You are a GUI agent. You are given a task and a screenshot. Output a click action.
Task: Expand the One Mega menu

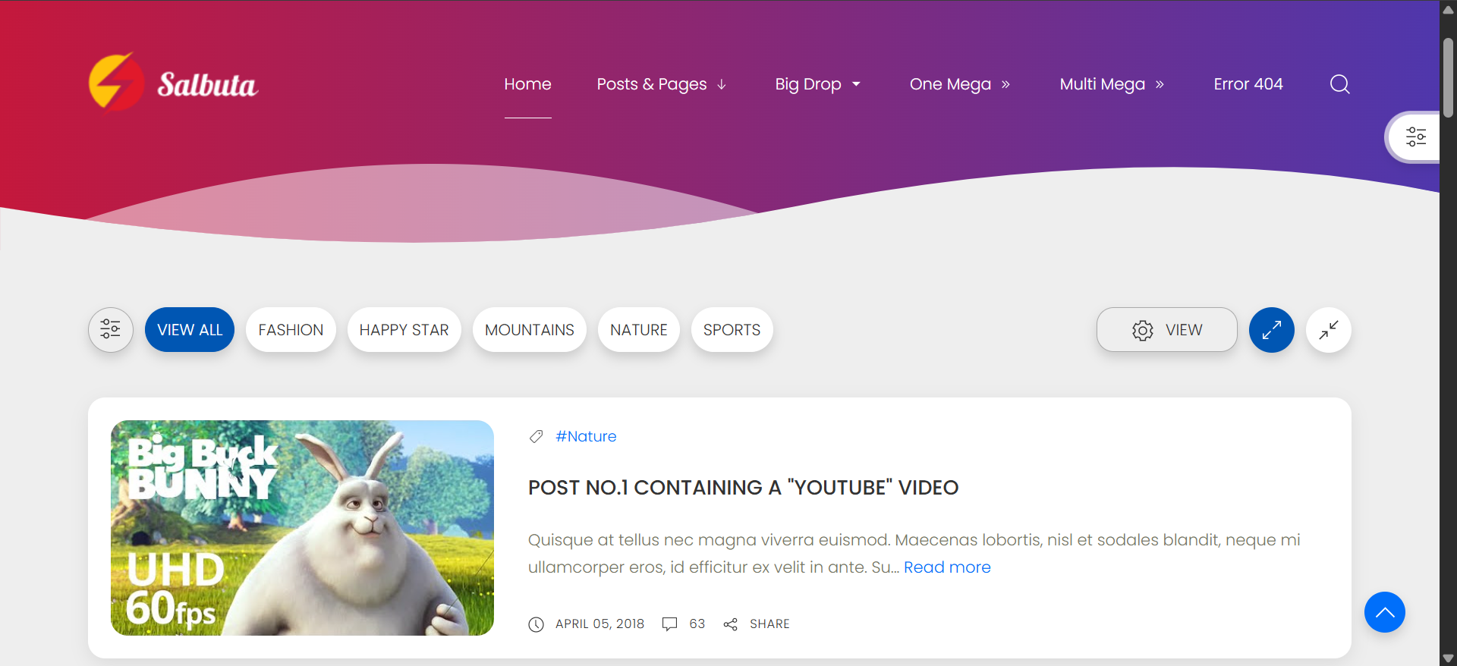click(x=960, y=84)
